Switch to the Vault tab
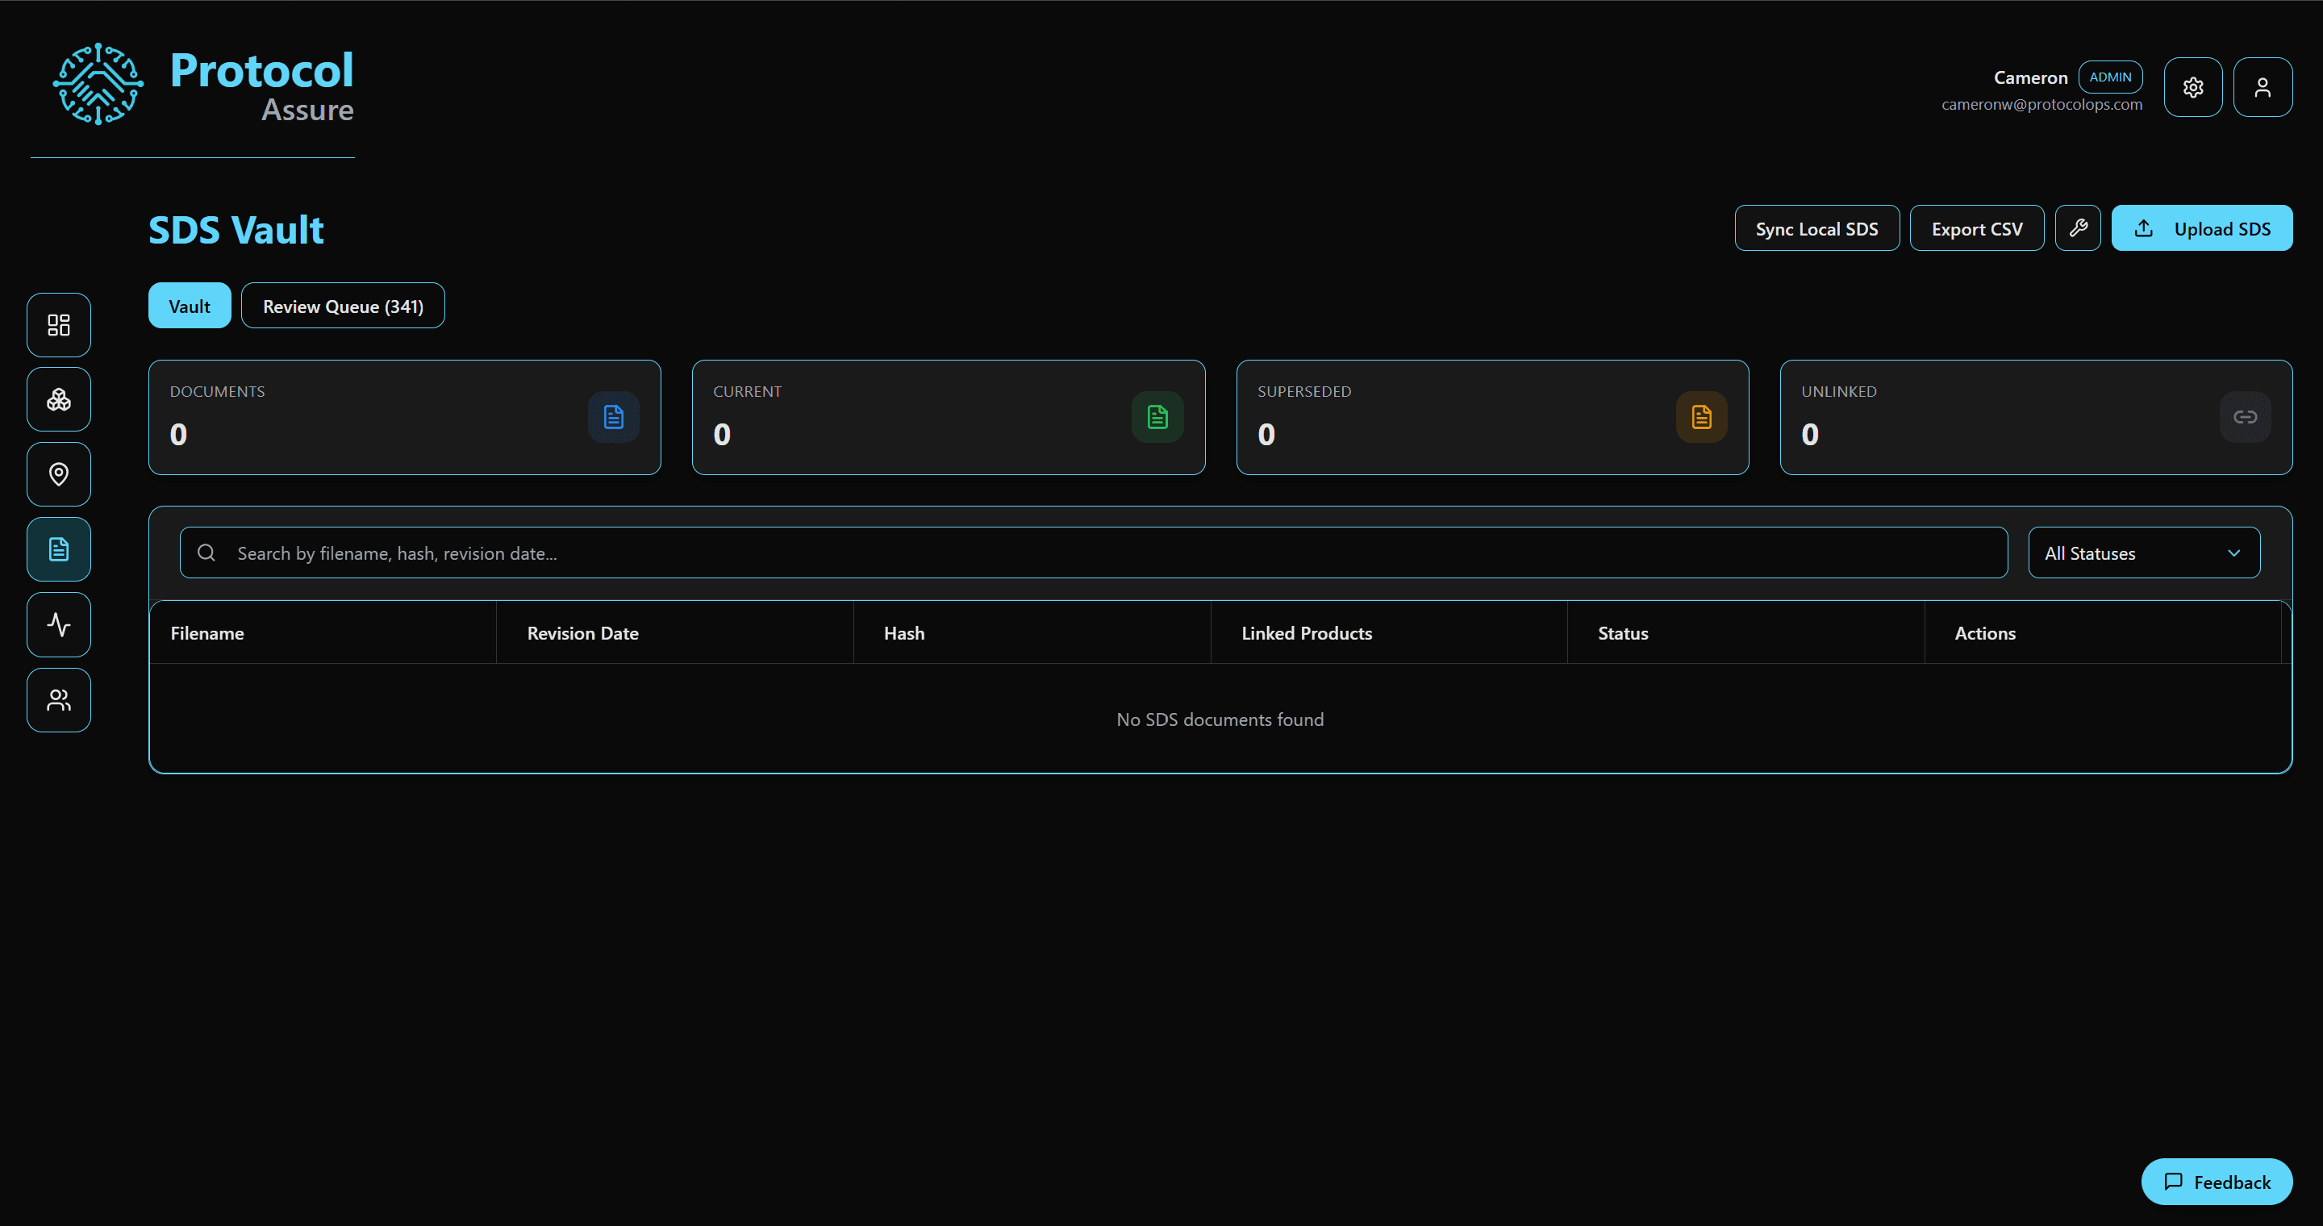The image size is (2323, 1226). click(x=190, y=306)
